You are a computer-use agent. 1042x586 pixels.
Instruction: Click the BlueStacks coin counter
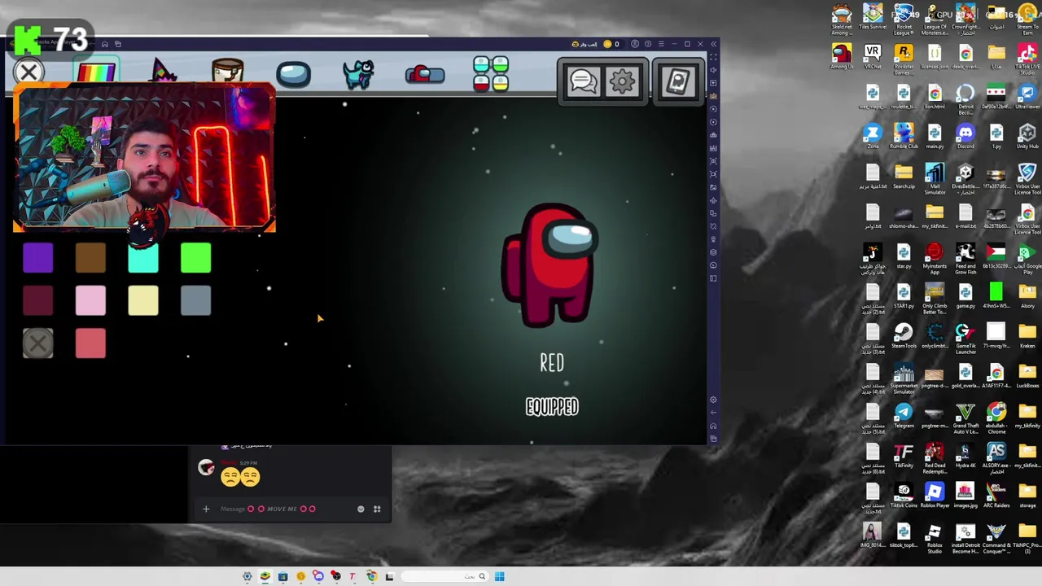(611, 44)
